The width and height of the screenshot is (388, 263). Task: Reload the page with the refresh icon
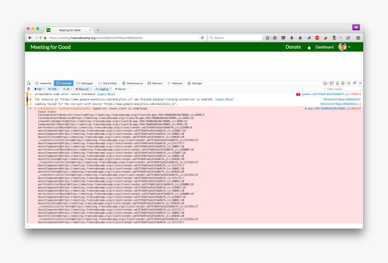coord(203,38)
